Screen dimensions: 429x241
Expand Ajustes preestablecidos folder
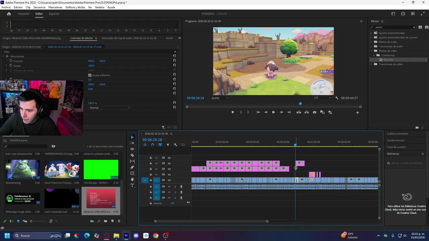(371, 33)
